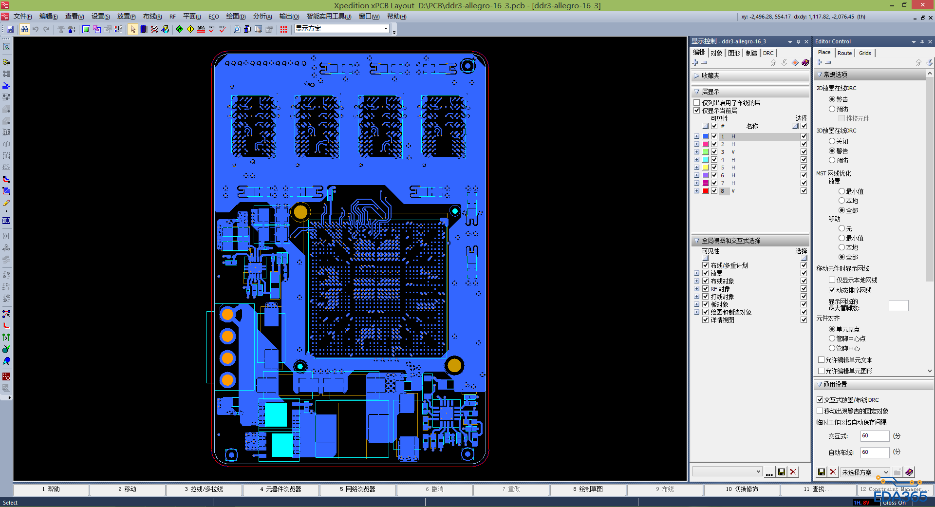Click the red X delete icon in Display Control footer
The height and width of the screenshot is (507, 935).
793,472
